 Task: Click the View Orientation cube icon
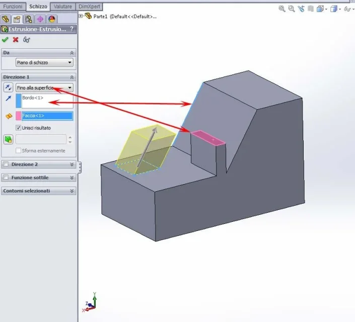[x=320, y=9]
